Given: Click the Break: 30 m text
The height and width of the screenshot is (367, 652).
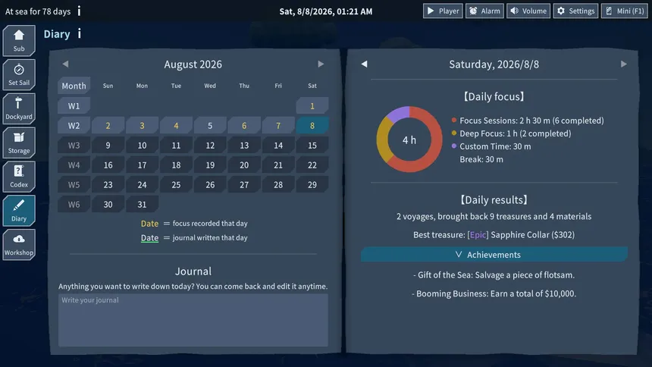Looking at the screenshot, I should coord(481,159).
